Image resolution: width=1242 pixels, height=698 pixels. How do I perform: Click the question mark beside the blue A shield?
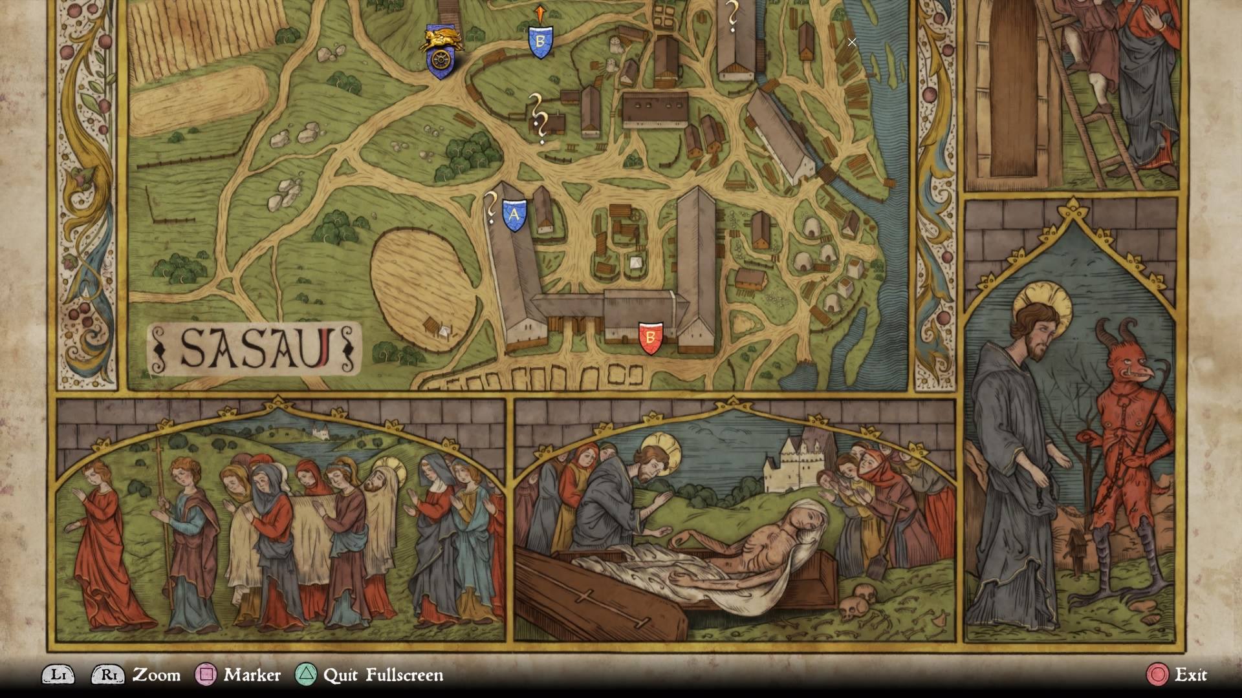491,206
